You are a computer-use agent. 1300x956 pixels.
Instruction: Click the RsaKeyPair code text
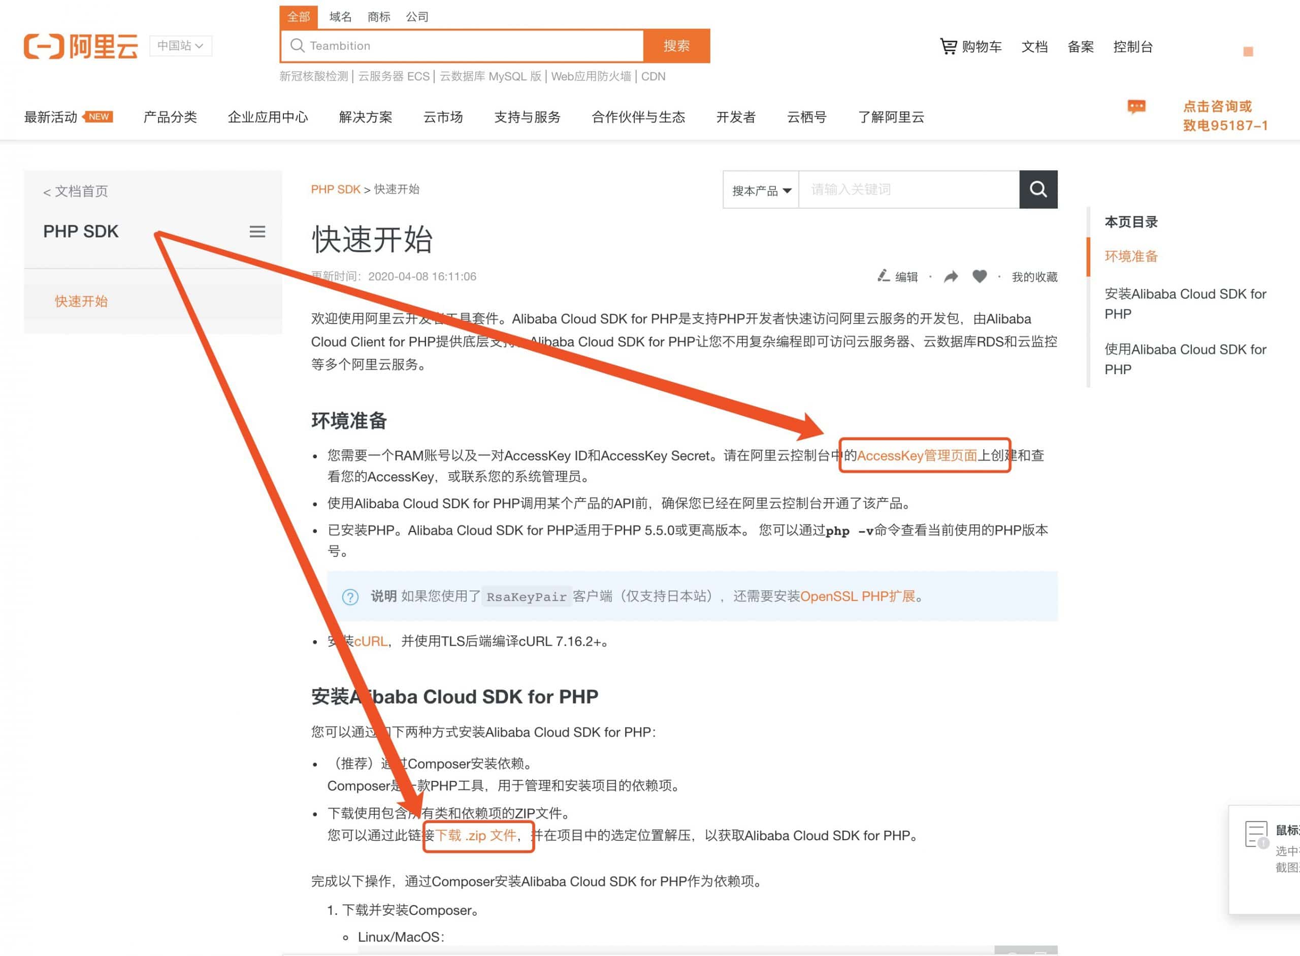pos(526,597)
